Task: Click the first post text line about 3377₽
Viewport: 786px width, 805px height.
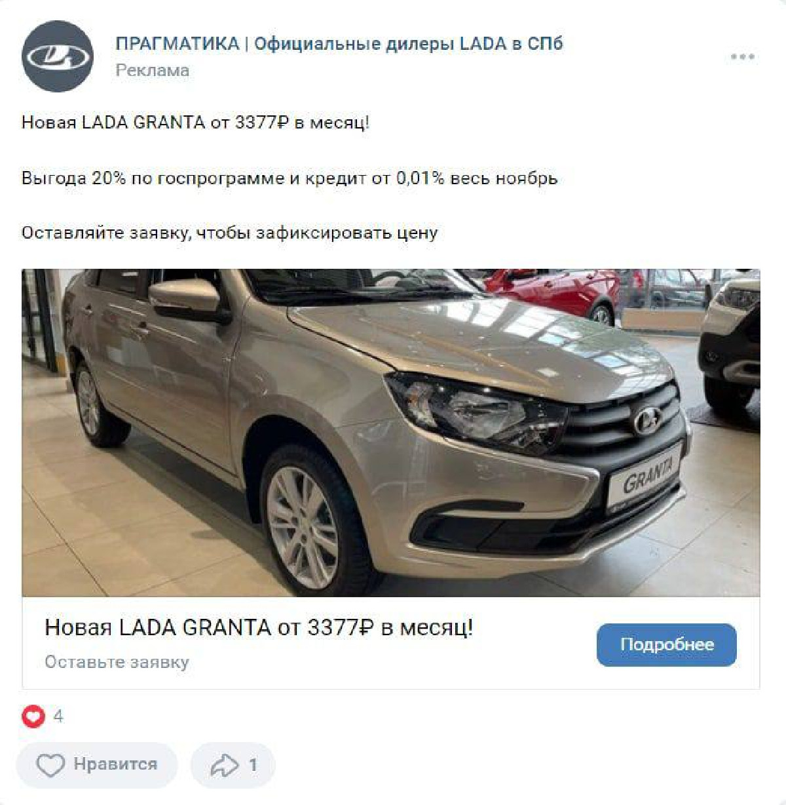Action: click(196, 123)
